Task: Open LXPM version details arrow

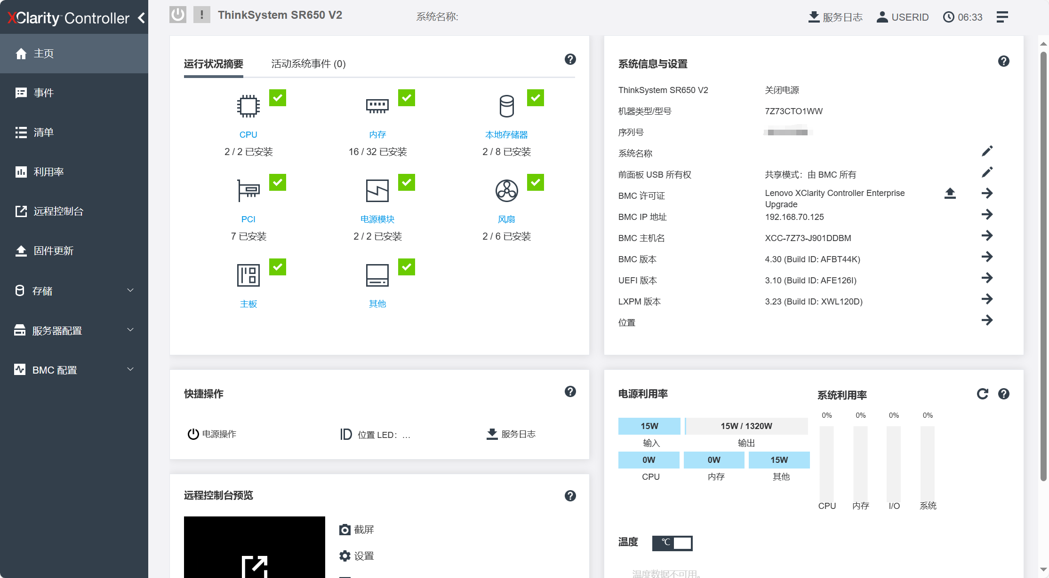Action: [x=987, y=299]
